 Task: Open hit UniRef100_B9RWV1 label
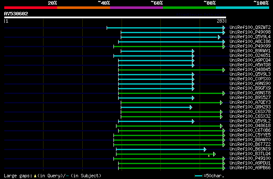coord(250,51)
